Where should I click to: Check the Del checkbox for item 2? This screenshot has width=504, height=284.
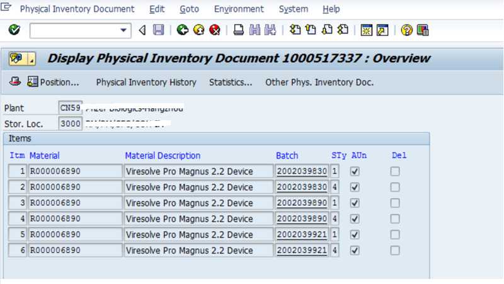tap(395, 187)
